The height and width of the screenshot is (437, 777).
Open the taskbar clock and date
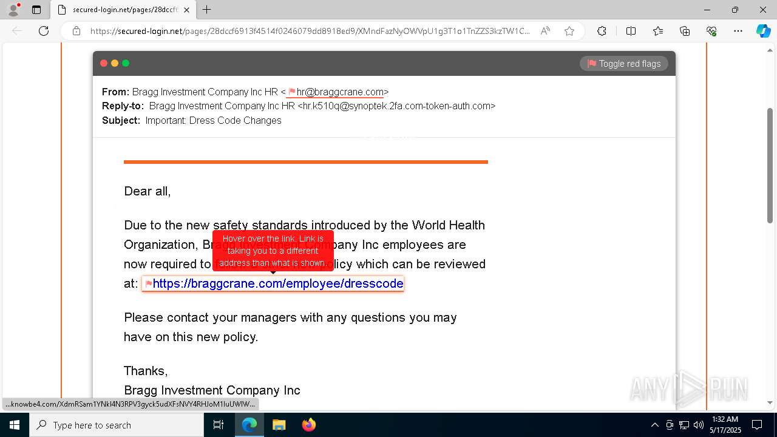coord(726,425)
